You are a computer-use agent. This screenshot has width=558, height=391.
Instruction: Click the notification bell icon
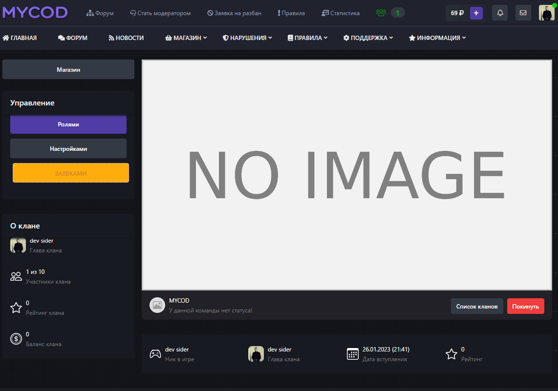[500, 13]
